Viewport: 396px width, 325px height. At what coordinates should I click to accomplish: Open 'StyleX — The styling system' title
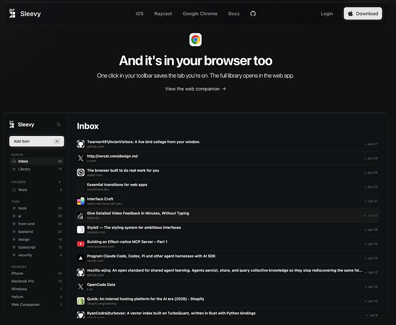pos(134,227)
